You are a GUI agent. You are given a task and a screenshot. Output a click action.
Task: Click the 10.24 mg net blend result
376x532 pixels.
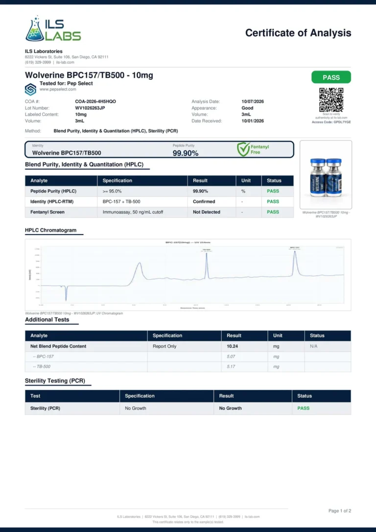tap(232, 346)
